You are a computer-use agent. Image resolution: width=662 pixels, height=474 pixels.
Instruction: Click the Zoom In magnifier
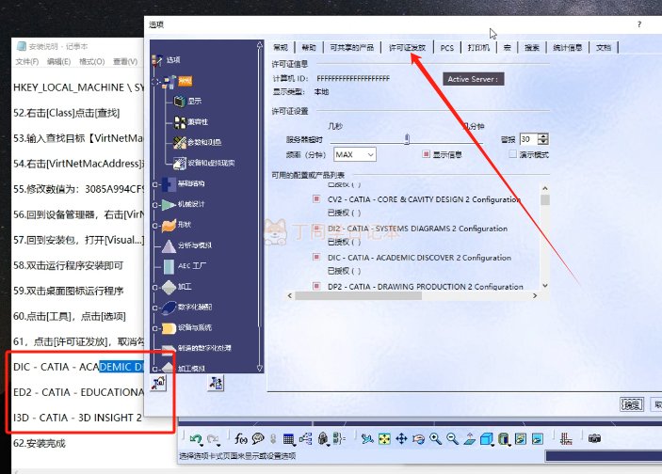click(435, 439)
